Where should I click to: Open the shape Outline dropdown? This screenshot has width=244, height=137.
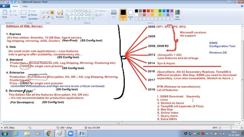101,11
